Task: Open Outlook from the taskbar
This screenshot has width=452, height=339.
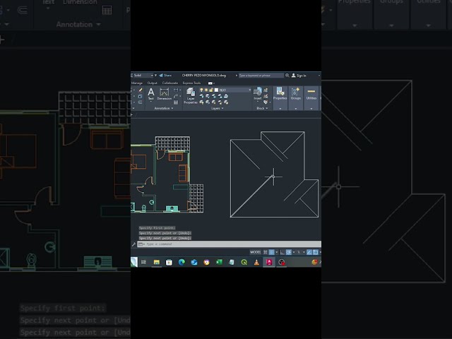Action: click(x=194, y=262)
